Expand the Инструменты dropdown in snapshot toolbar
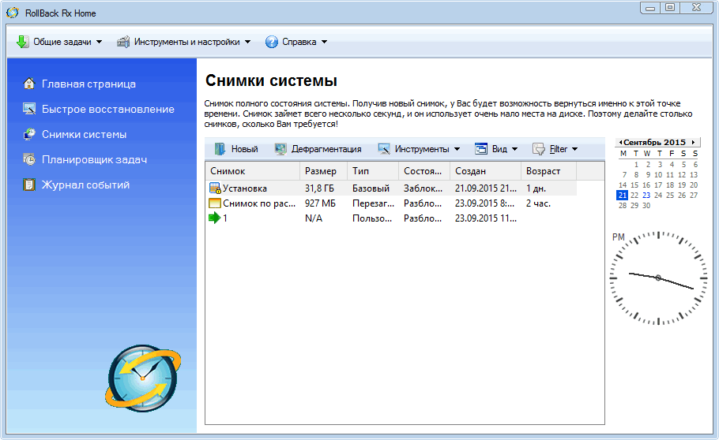The height and width of the screenshot is (440, 719). 419,148
